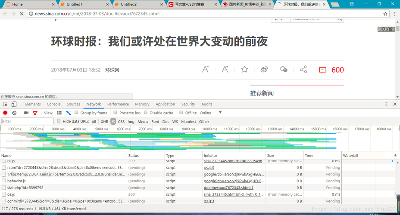
Task: Open the Performance tab
Action: [118, 104]
